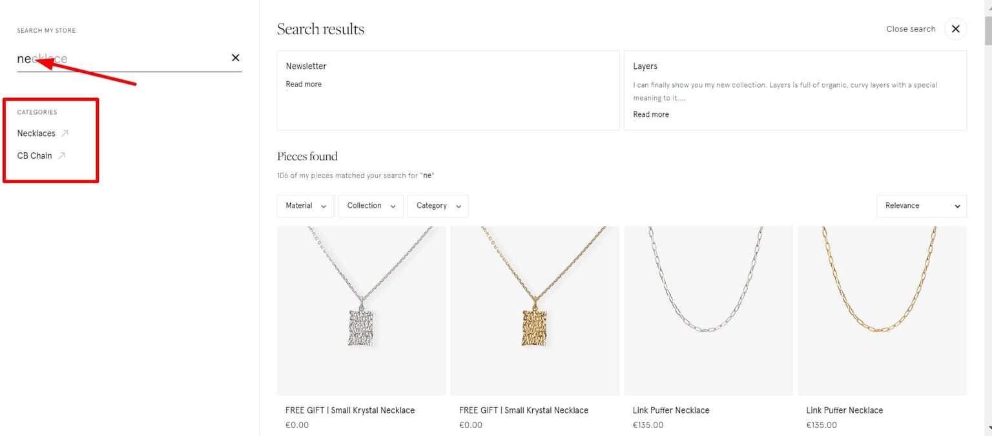Click Read more under Layers article

651,114
